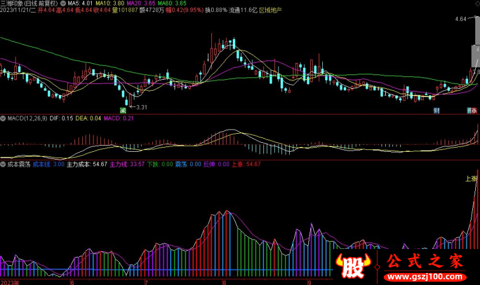Click the 反弹: 0.00 value
The height and width of the screenshot is (285, 480).
pos(216,164)
